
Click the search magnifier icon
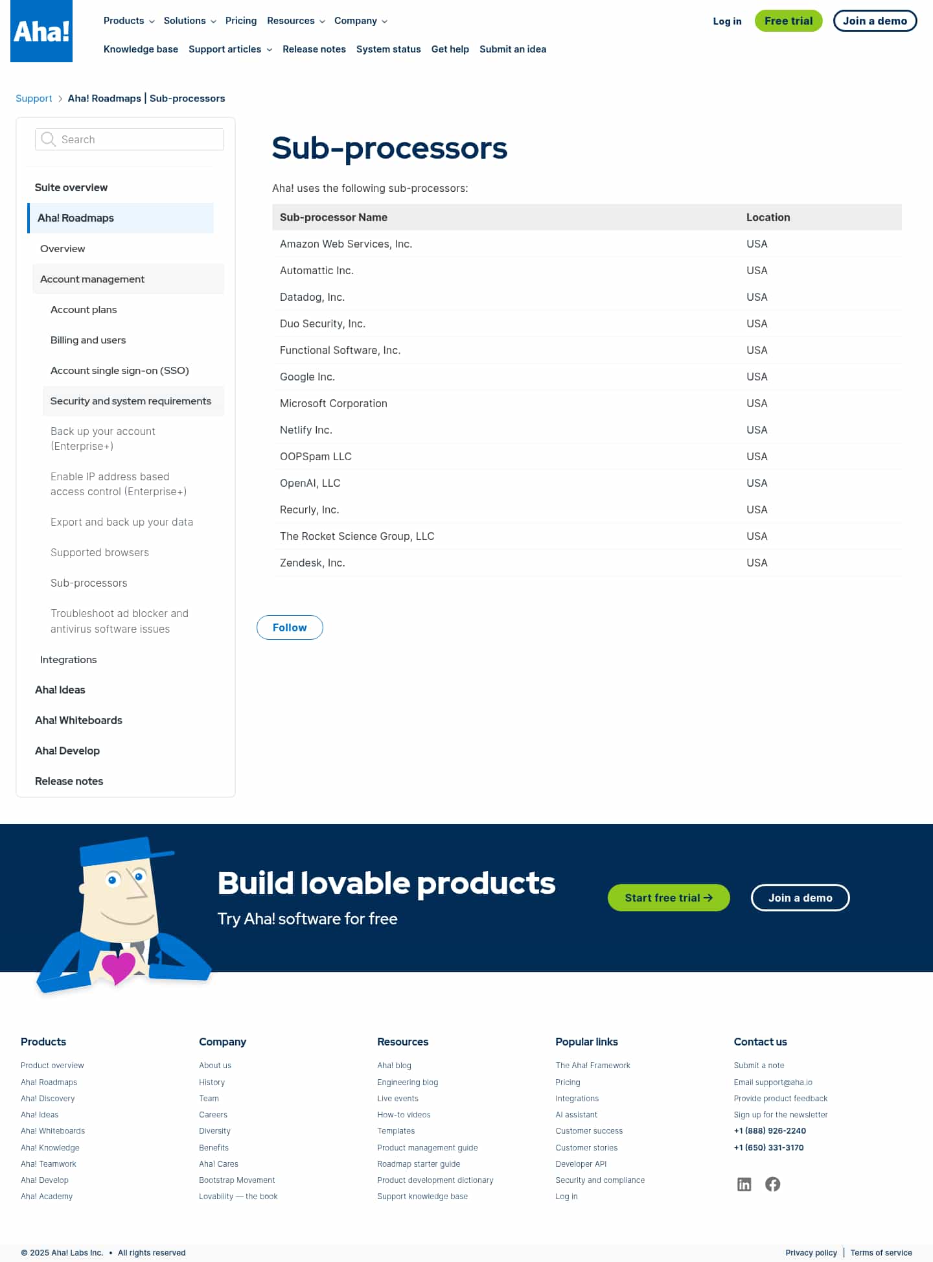click(48, 139)
